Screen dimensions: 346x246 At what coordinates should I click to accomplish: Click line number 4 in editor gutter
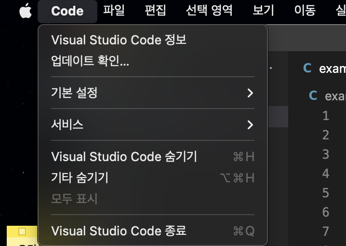click(x=326, y=174)
